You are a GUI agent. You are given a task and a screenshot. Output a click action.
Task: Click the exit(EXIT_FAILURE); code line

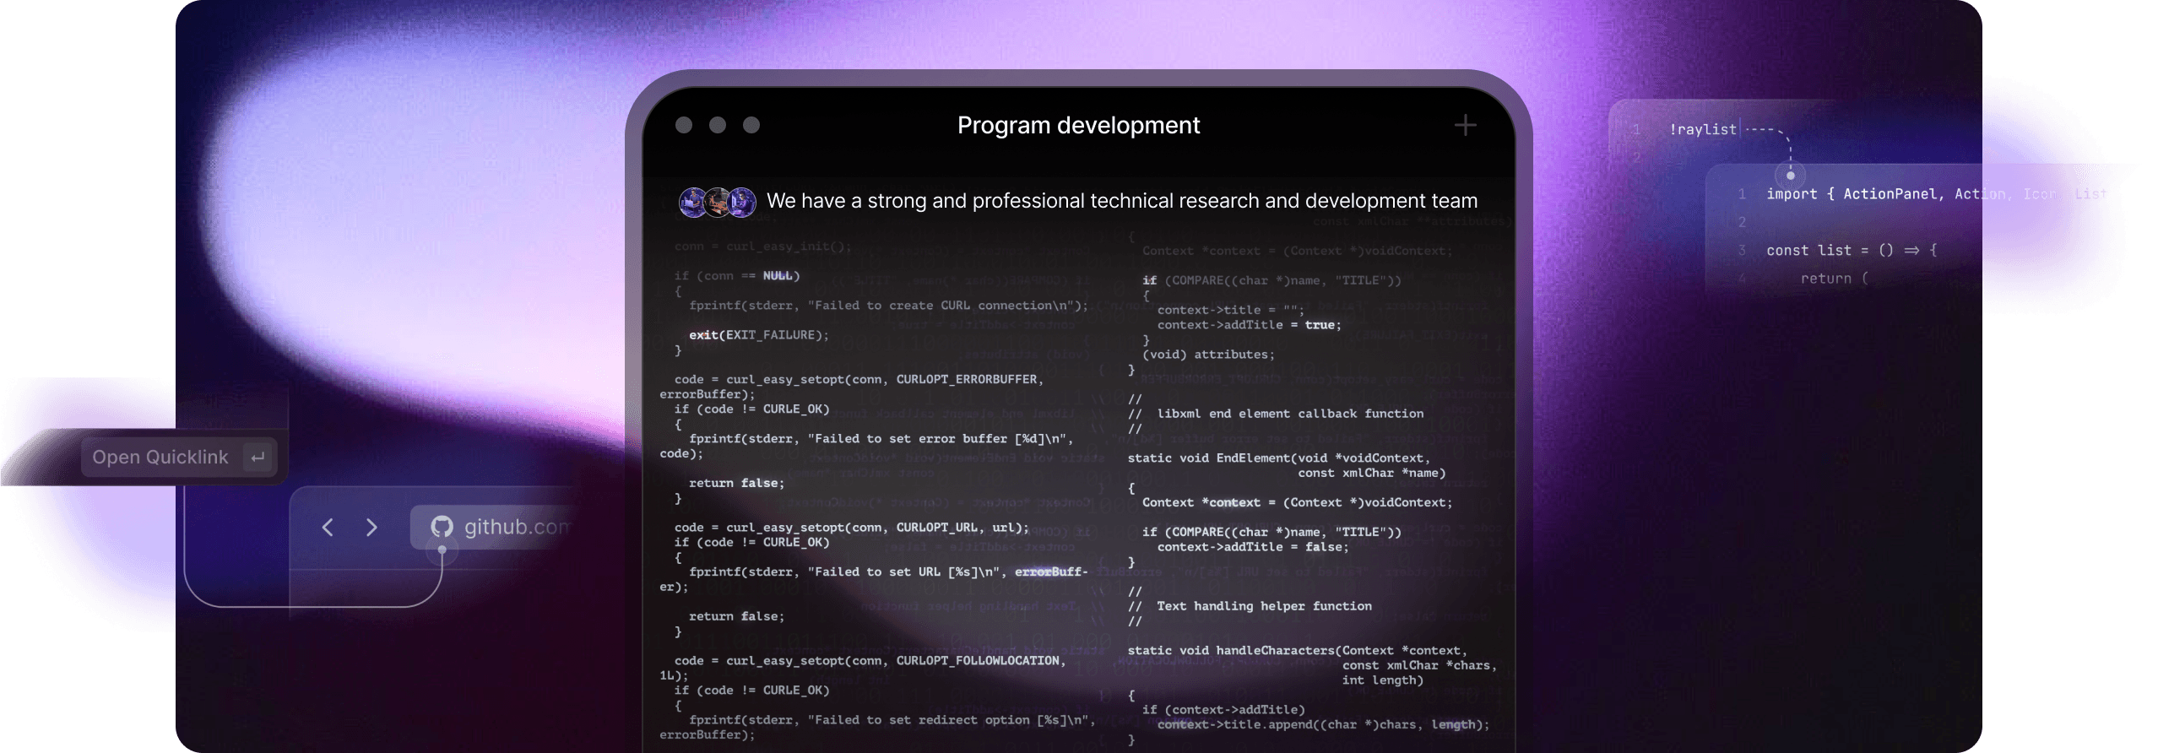[759, 335]
